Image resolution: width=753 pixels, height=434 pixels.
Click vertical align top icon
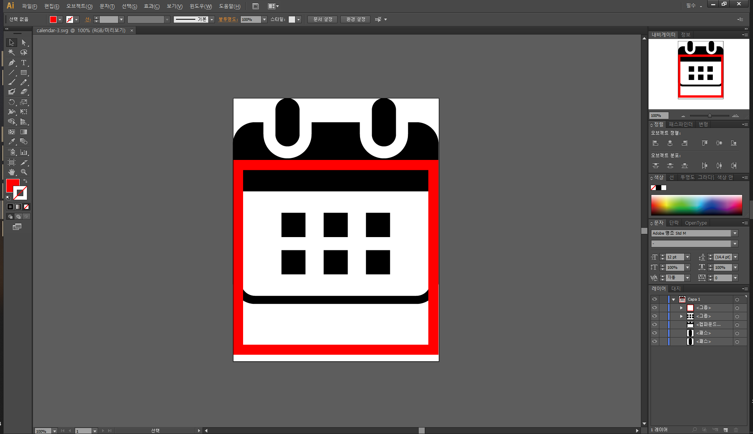coord(704,143)
